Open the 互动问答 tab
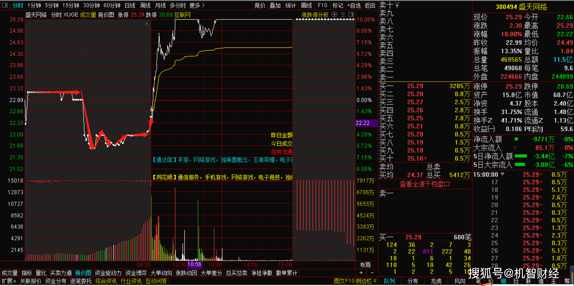Screen dimensions: 574x286 pos(156,281)
